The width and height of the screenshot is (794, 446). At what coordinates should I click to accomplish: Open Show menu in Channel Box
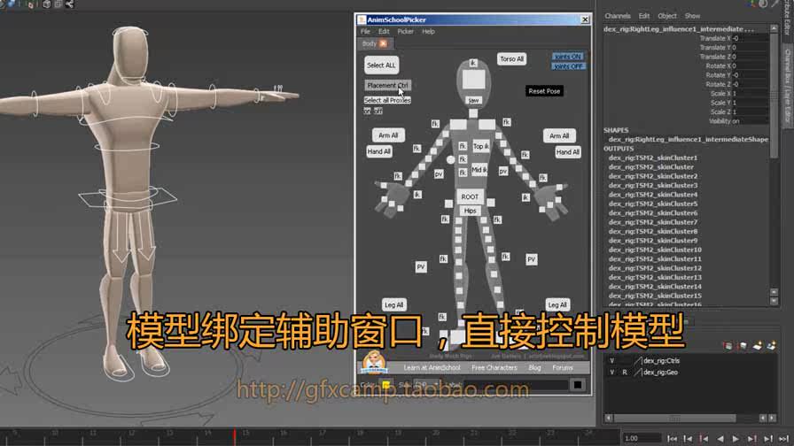point(692,16)
